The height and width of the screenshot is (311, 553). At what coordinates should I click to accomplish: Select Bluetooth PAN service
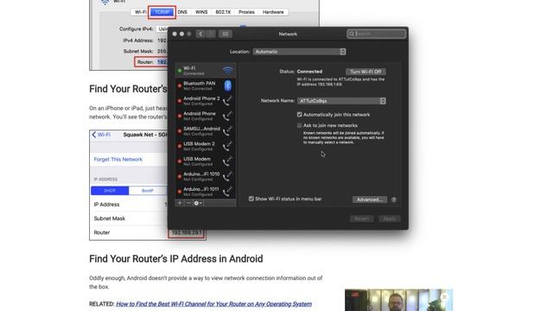(206, 86)
